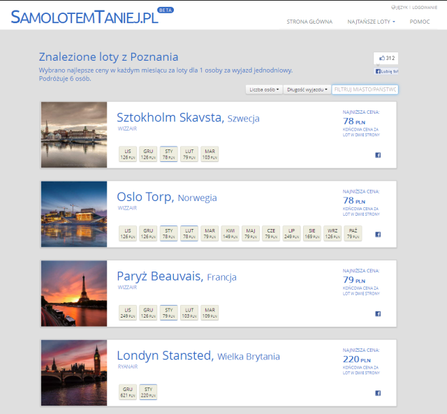Open the Oslo Torp destination title

(167, 197)
